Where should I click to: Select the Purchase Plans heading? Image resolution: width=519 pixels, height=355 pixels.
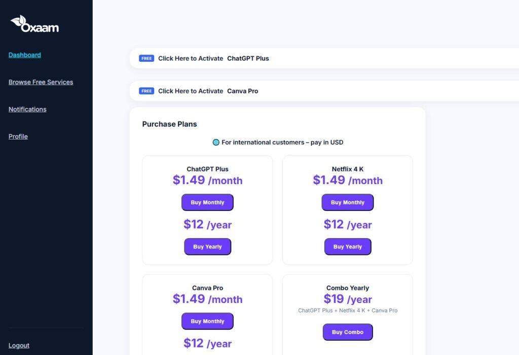169,124
